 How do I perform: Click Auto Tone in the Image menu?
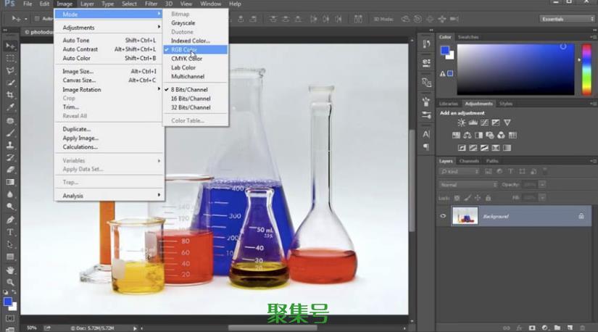(x=76, y=41)
